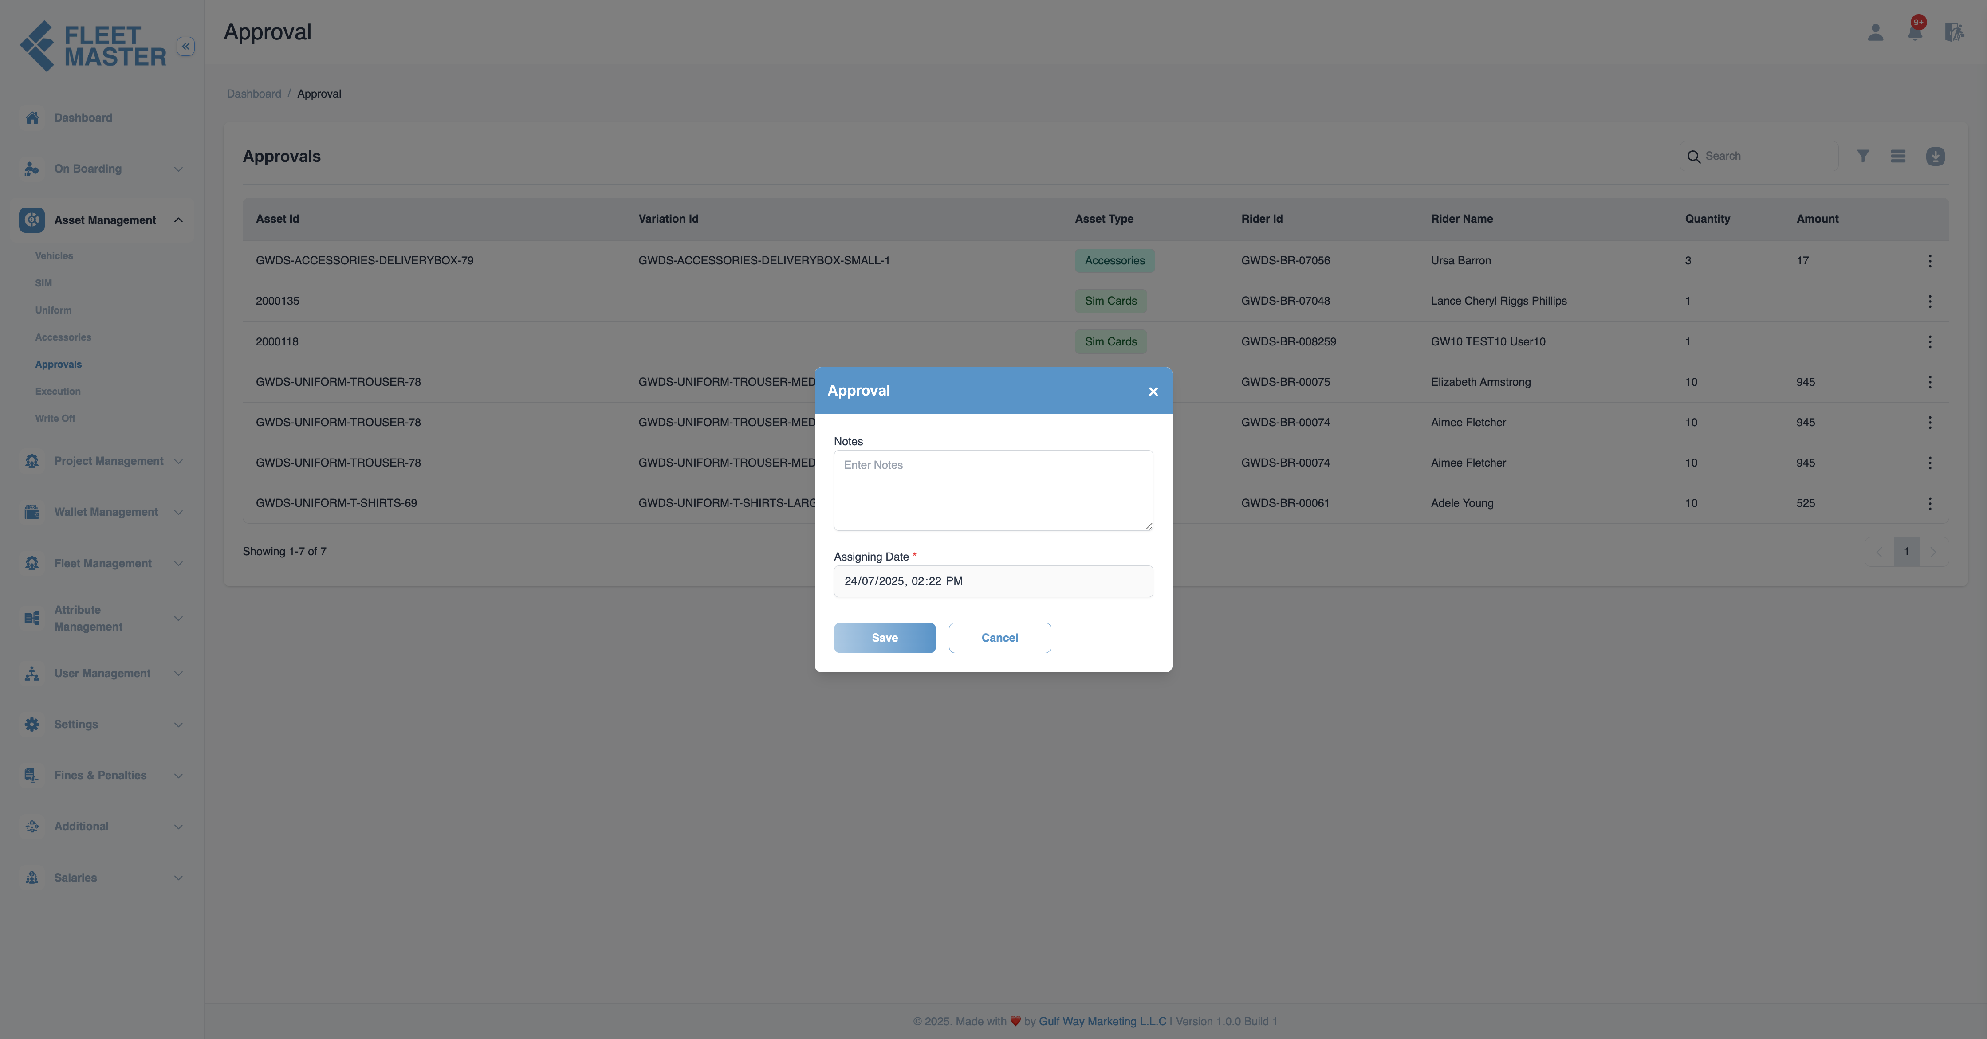Image resolution: width=1987 pixels, height=1039 pixels.
Task: Focus the Notes text area
Action: coord(994,490)
